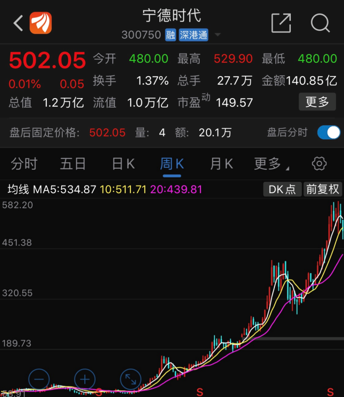Viewport: 344px width, 397px height.
Task: Tap 盘后固定价格 value 502.05
Action: coord(107,133)
